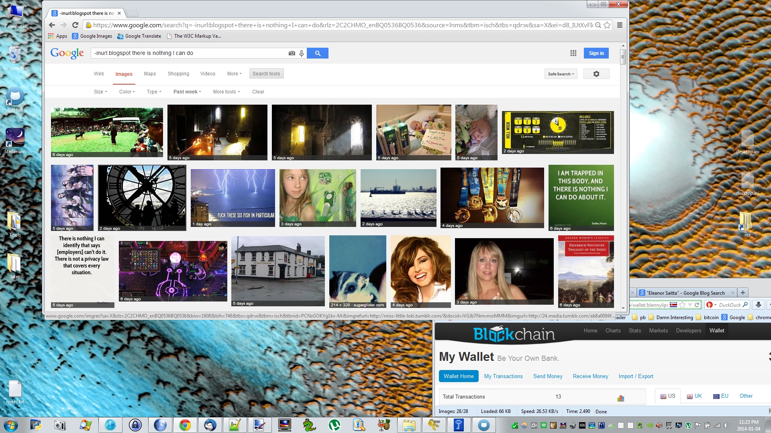This screenshot has width=771, height=433.
Task: Click the Google microphone voice search icon
Action: point(301,53)
